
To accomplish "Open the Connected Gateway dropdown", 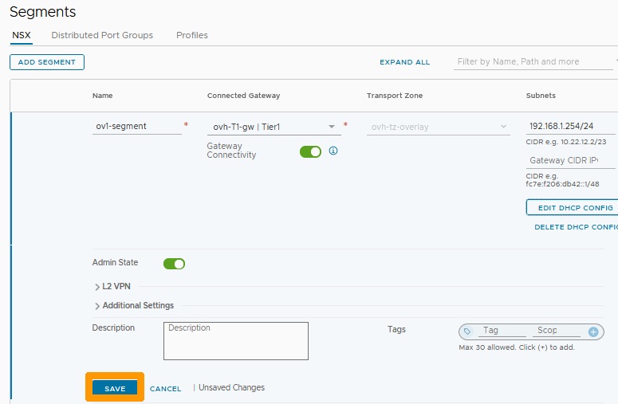I will click(274, 127).
